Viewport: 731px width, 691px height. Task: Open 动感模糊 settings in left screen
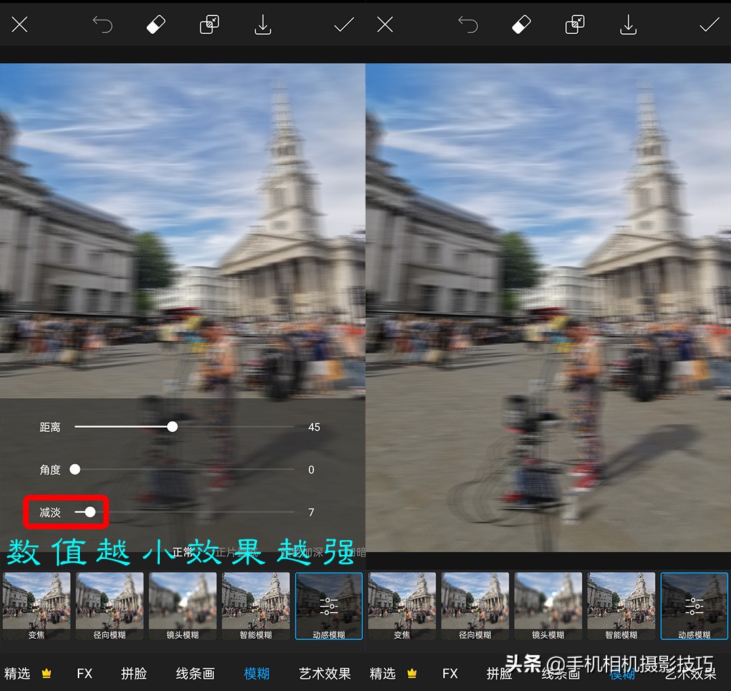(329, 606)
